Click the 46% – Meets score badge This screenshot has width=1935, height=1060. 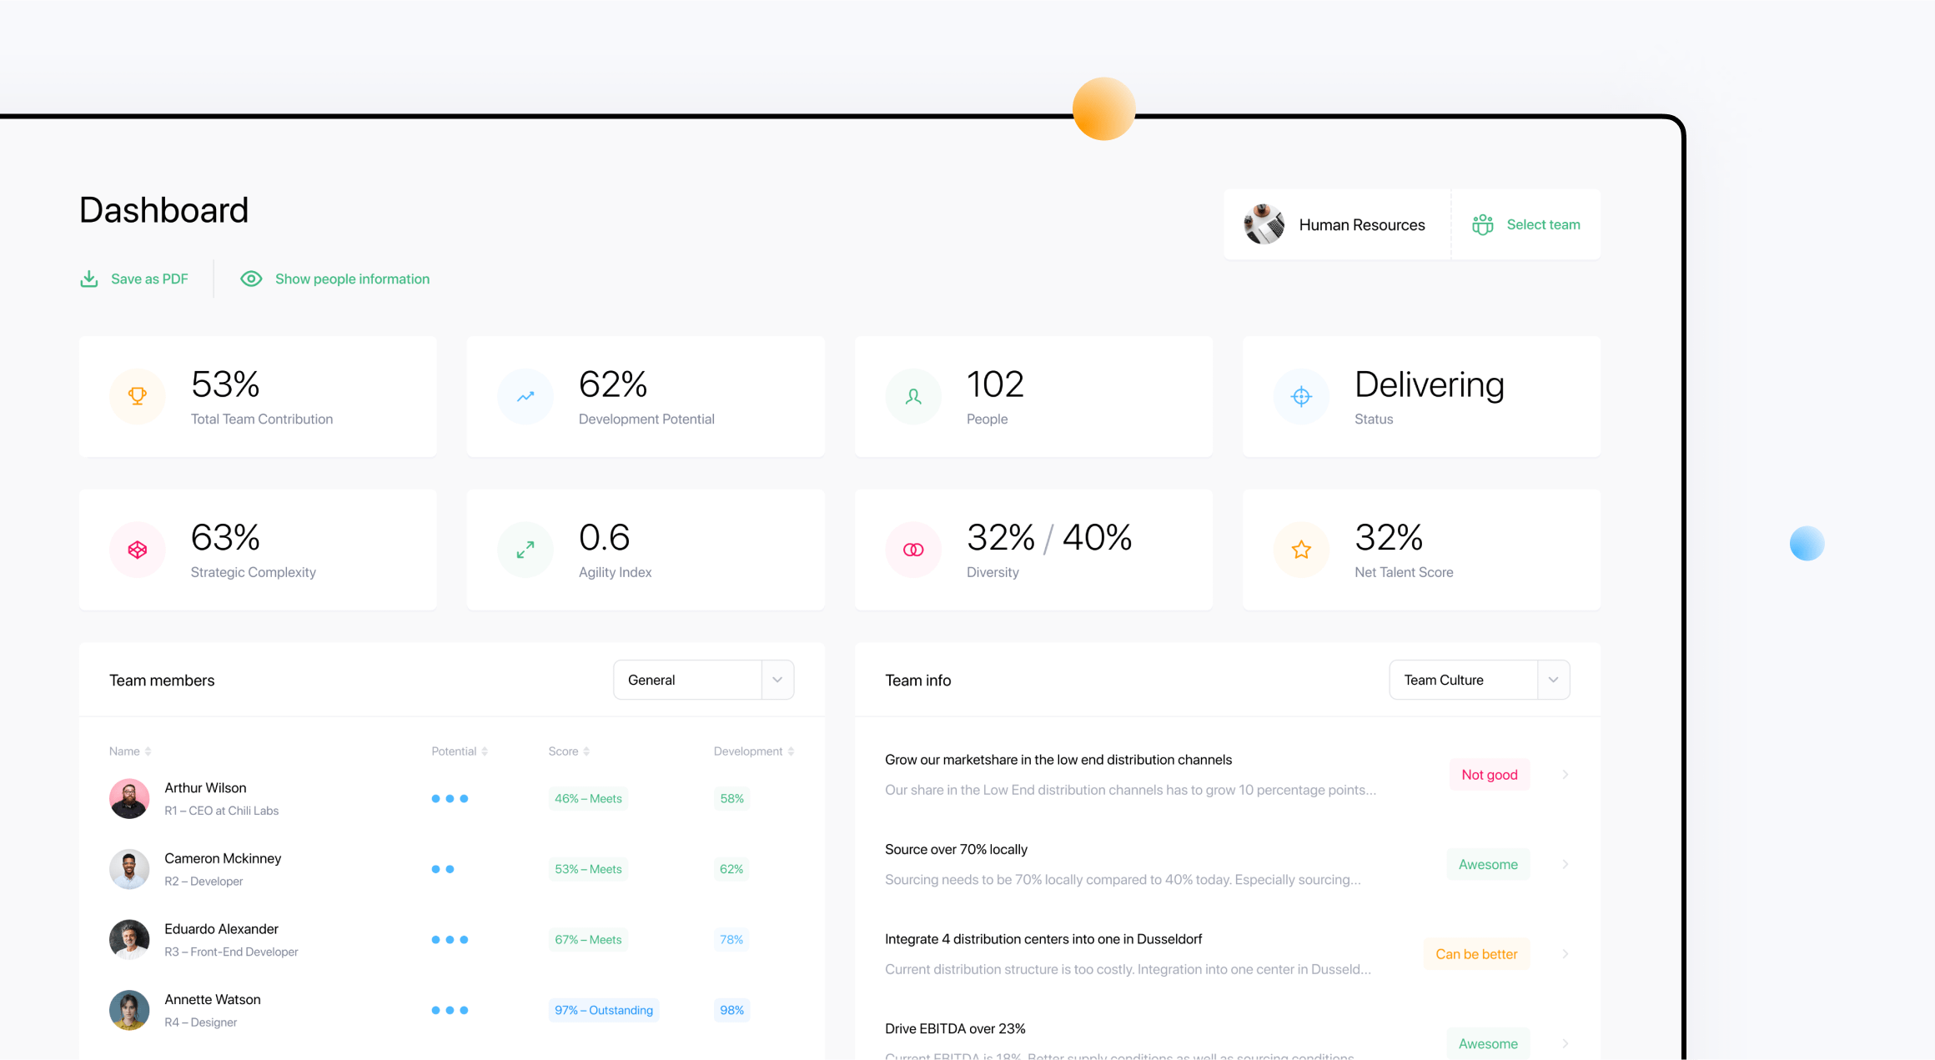[x=588, y=799]
